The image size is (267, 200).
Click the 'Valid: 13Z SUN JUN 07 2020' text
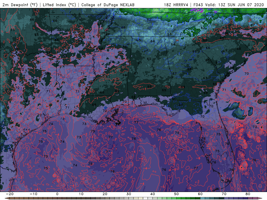[235, 5]
